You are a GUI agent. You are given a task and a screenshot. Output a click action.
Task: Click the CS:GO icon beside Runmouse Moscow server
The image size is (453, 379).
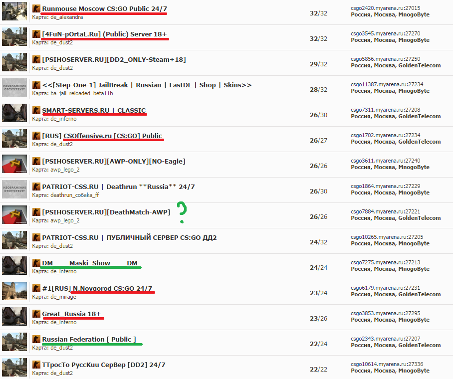36,8
